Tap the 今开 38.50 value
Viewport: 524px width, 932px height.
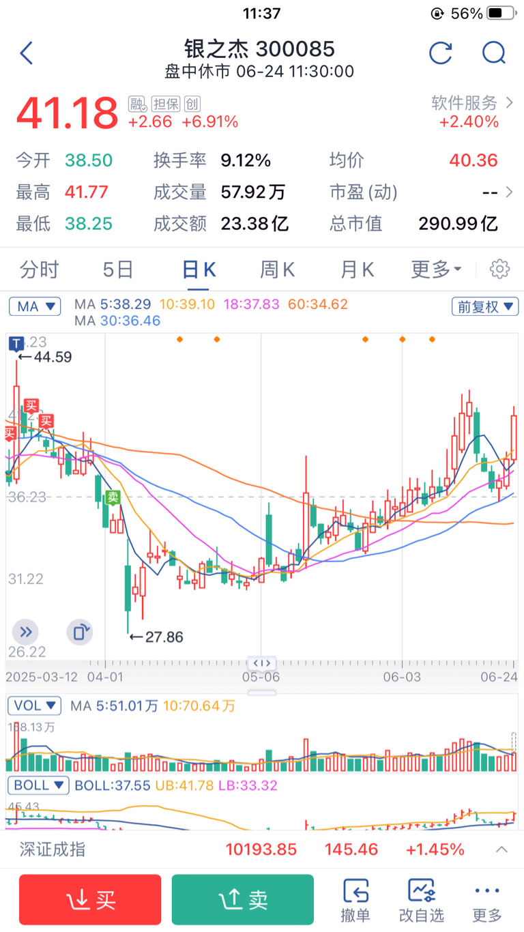point(89,160)
